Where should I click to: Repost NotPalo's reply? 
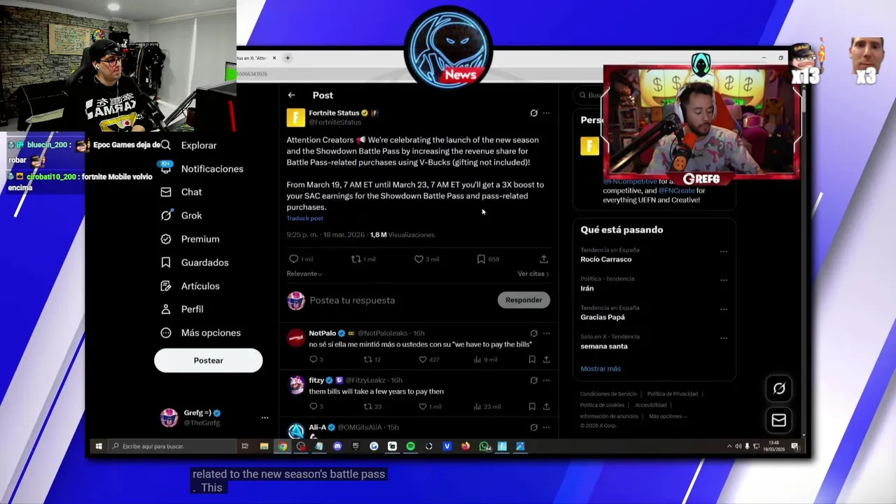[x=367, y=360]
